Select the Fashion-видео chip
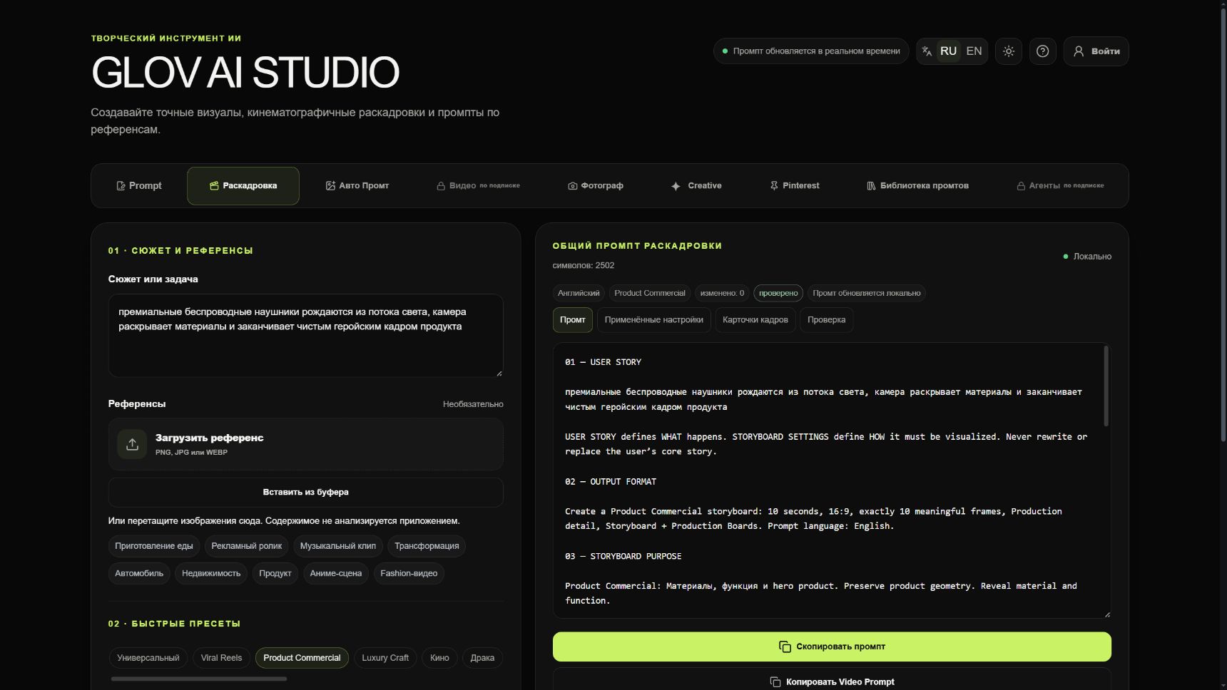The width and height of the screenshot is (1227, 690). coord(409,574)
